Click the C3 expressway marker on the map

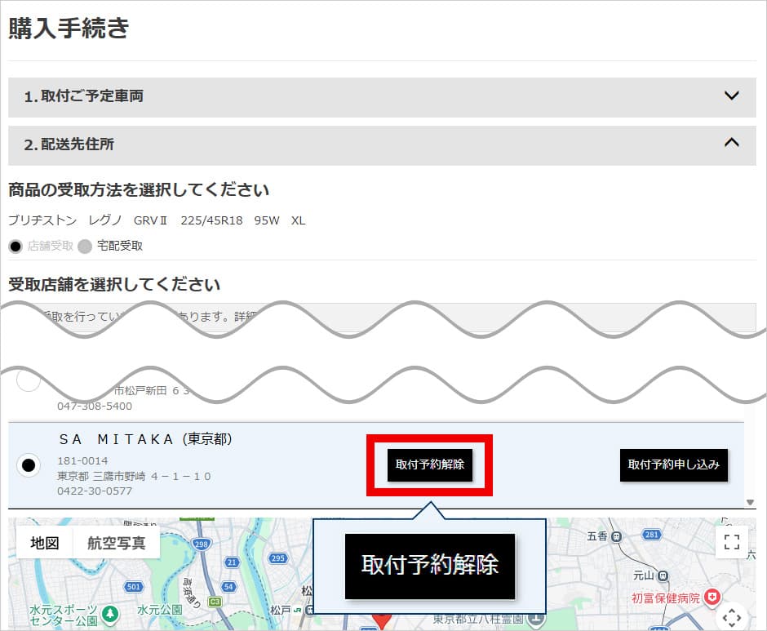[x=215, y=602]
